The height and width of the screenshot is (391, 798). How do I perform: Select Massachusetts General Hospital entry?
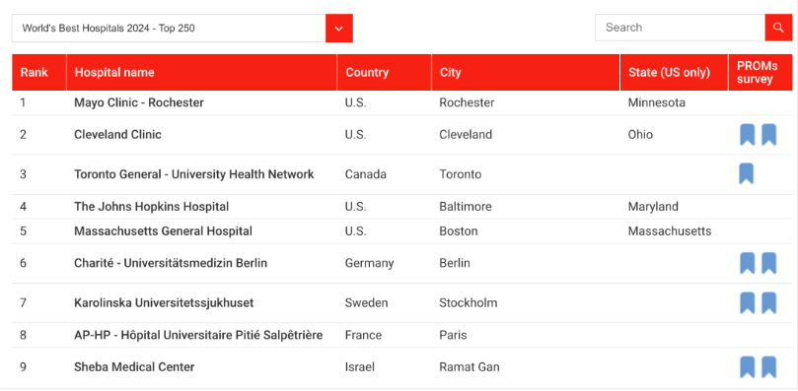tap(163, 231)
